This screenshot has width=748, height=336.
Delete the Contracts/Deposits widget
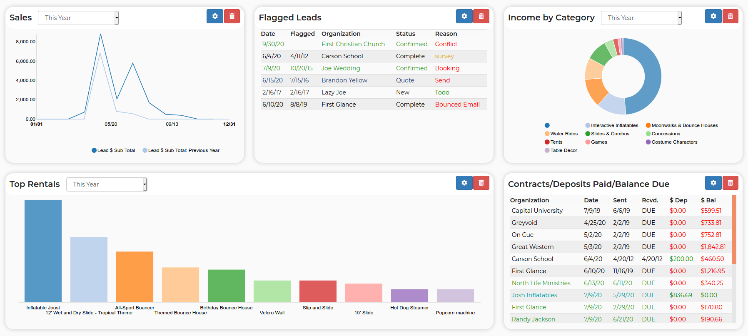tap(730, 183)
